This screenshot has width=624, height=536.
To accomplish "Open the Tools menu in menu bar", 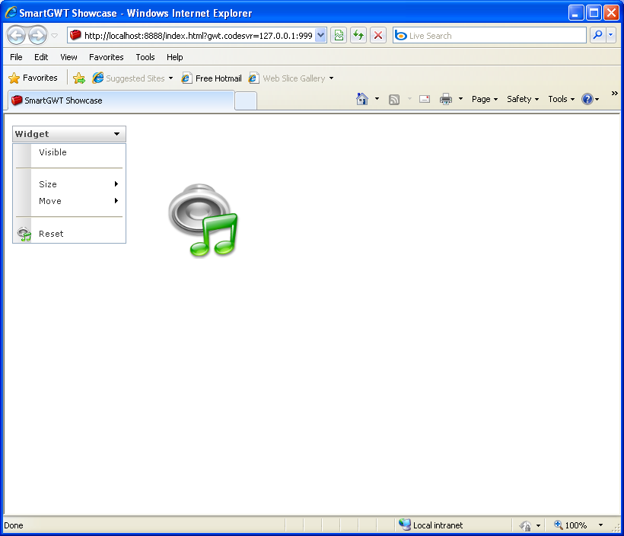I will pos(145,57).
